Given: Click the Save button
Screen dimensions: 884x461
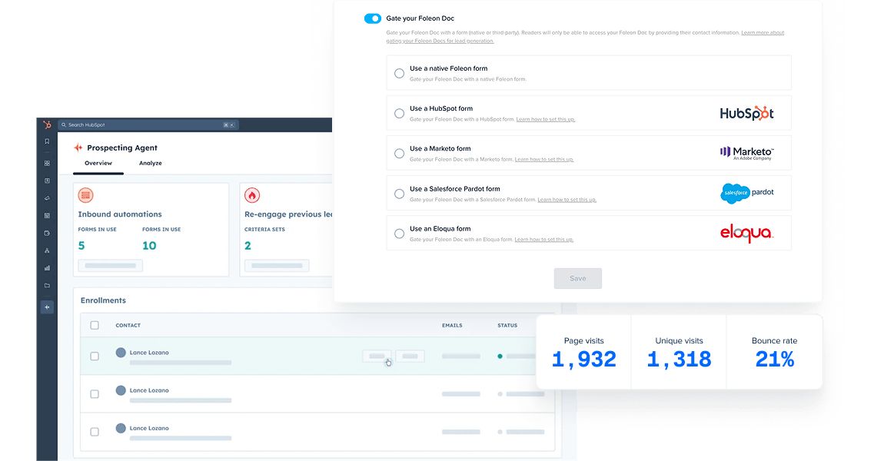Looking at the screenshot, I should click(578, 278).
